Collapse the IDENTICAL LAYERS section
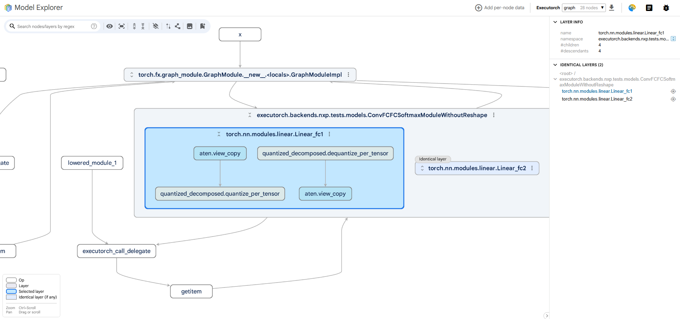This screenshot has width=680, height=319. pos(555,65)
